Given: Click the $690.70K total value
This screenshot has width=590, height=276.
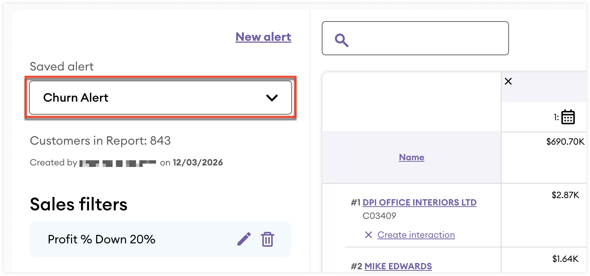Looking at the screenshot, I should pyautogui.click(x=565, y=142).
